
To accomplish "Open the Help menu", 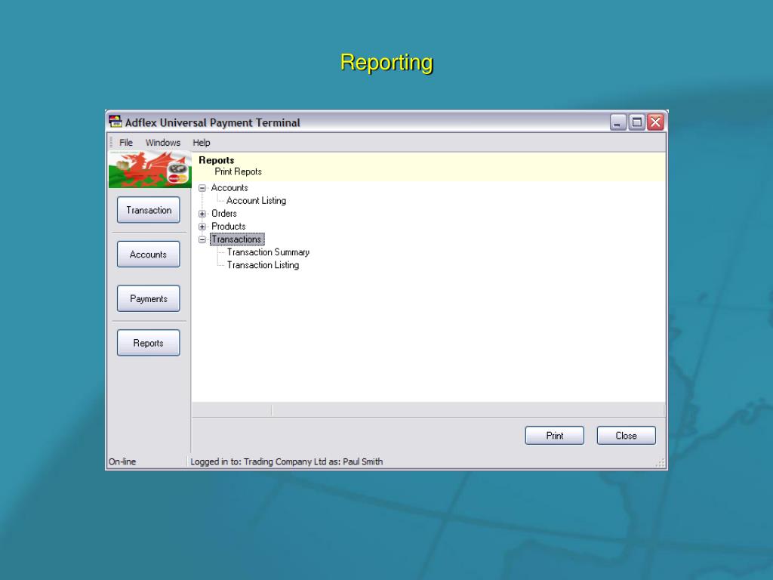I will tap(201, 143).
